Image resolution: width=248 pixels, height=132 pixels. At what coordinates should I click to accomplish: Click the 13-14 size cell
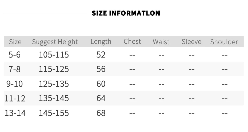(x=15, y=113)
